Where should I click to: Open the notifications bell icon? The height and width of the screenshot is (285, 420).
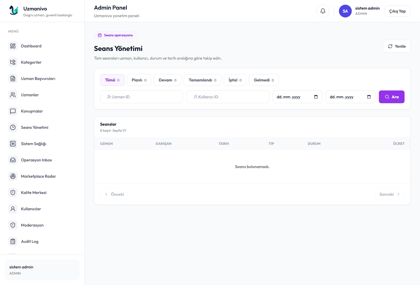coord(323,11)
